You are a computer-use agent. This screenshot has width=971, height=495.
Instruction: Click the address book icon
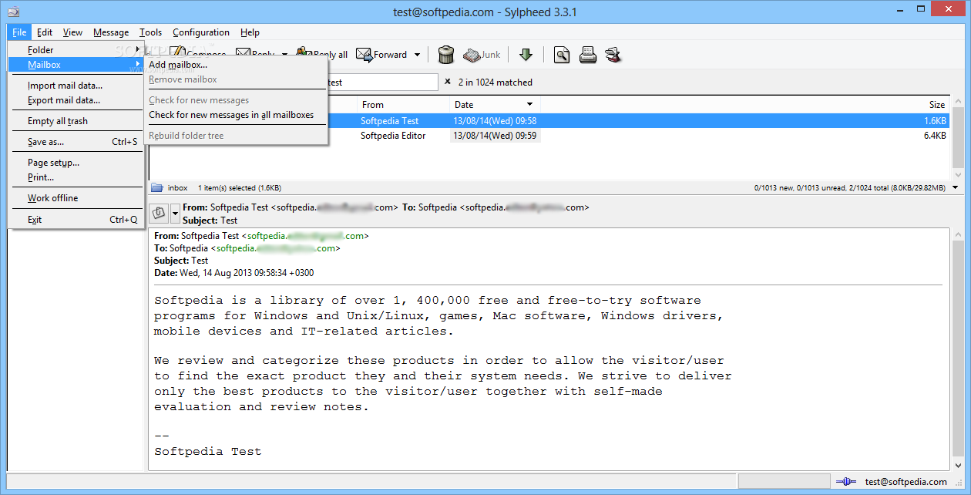coord(613,54)
